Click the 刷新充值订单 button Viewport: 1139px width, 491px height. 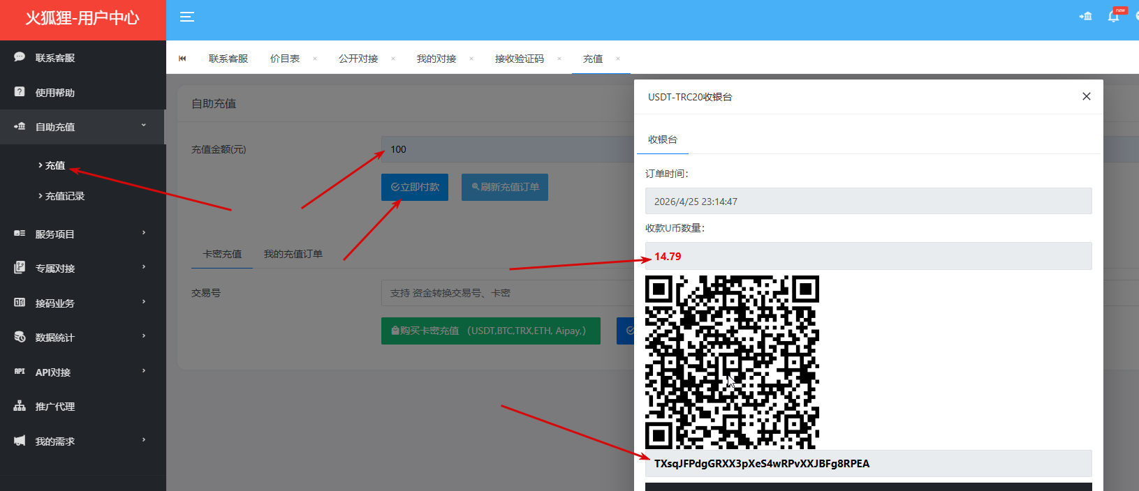coord(505,187)
